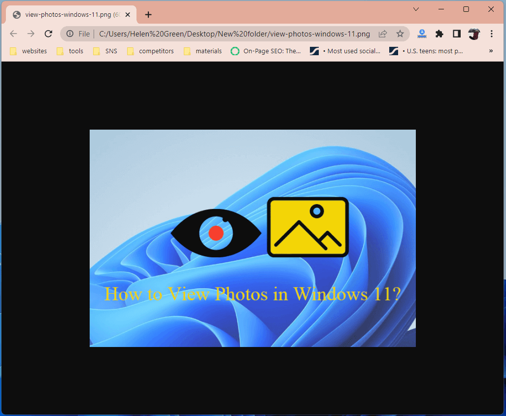
Task: Reload the current page
Action: [48, 34]
